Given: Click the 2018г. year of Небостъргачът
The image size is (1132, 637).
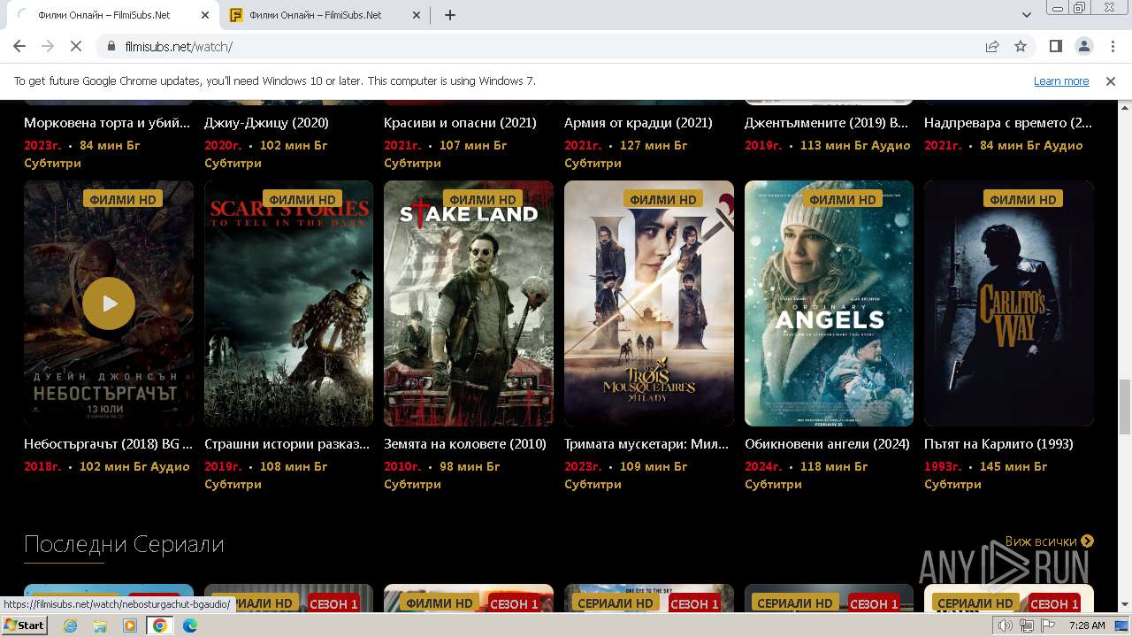Looking at the screenshot, I should pyautogui.click(x=42, y=466).
